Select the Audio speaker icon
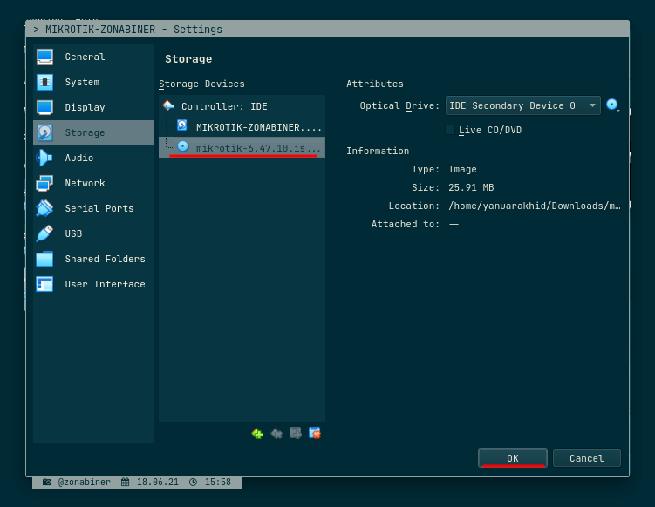The width and height of the screenshot is (655, 507). [44, 158]
